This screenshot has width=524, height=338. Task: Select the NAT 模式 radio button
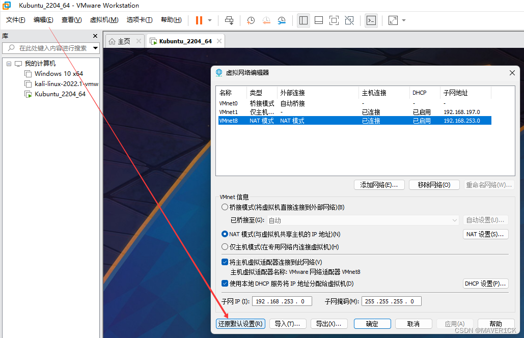(225, 234)
